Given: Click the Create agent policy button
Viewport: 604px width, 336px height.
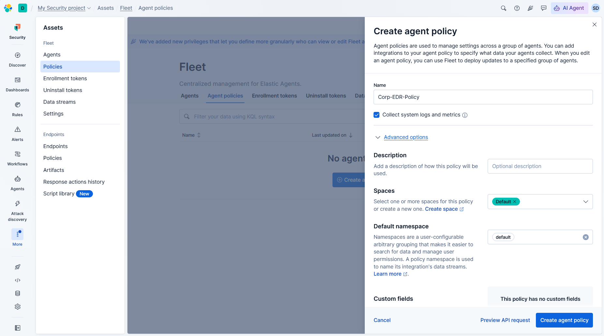Looking at the screenshot, I should [564, 320].
